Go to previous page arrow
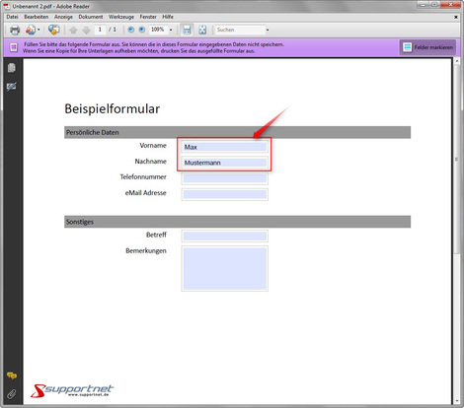The width and height of the screenshot is (464, 408). 73,30
